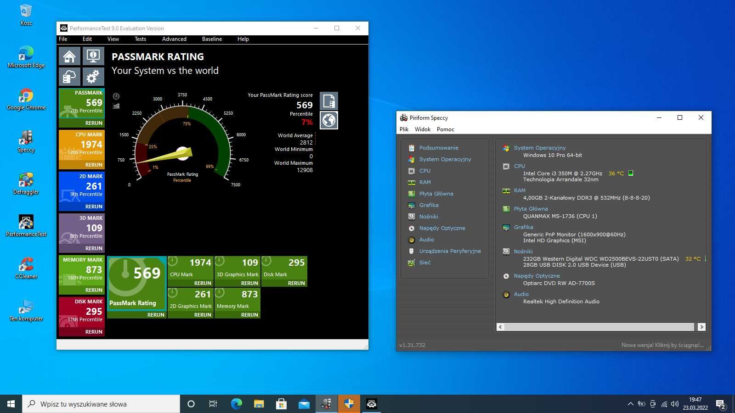Select Nośniki in the Speccy sidebar

(x=429, y=217)
